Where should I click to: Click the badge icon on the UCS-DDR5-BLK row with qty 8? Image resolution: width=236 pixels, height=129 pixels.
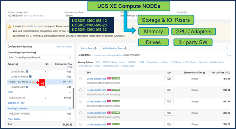pyautogui.click(x=27, y=87)
